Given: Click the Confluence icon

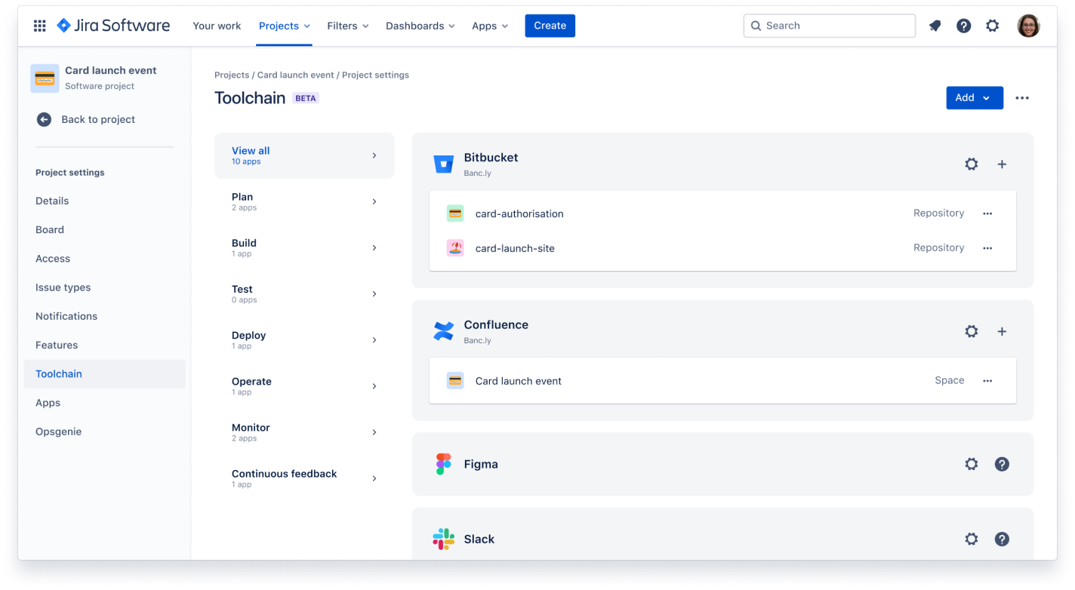Looking at the screenshot, I should (x=443, y=330).
